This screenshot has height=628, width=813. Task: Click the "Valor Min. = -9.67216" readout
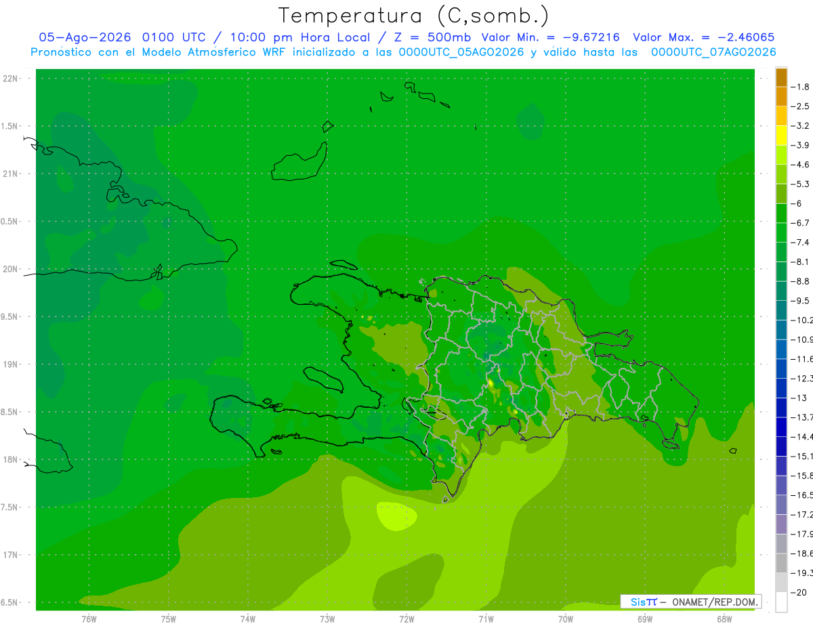click(550, 37)
